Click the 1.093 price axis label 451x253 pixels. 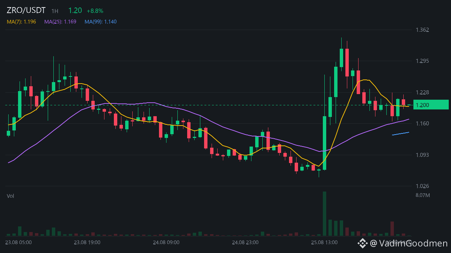(422, 155)
